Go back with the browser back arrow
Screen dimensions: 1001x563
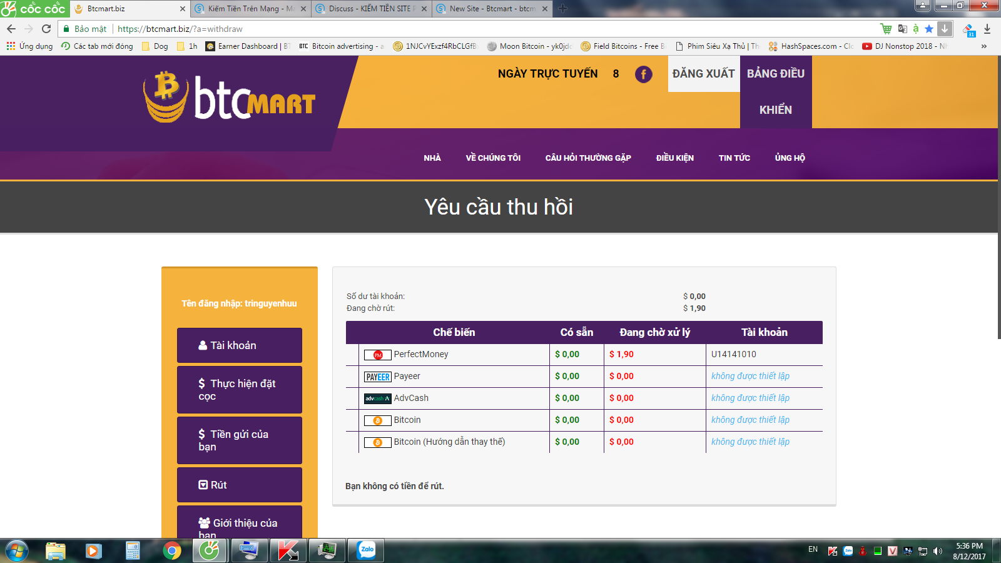tap(11, 29)
